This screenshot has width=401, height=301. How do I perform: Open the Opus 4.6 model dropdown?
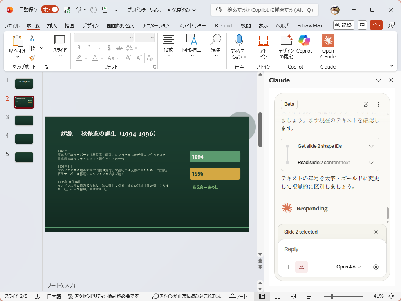(x=348, y=267)
